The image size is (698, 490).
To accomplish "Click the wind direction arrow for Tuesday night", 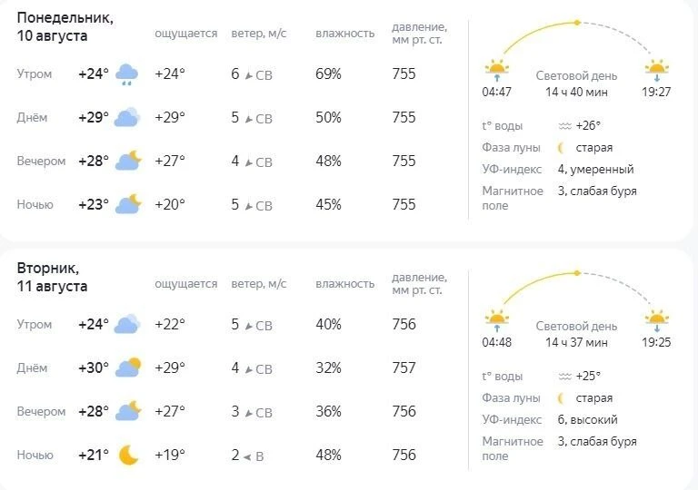I will point(247,456).
